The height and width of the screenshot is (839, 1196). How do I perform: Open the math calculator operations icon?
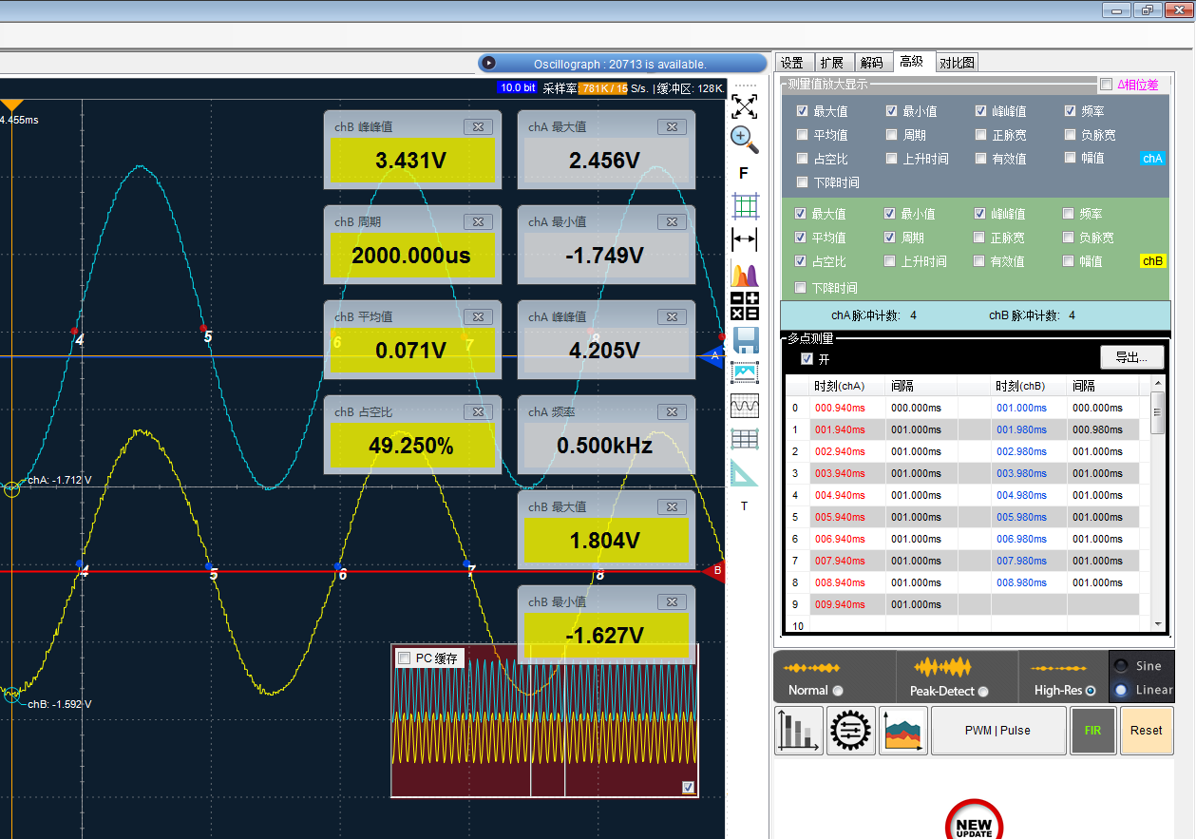click(745, 306)
